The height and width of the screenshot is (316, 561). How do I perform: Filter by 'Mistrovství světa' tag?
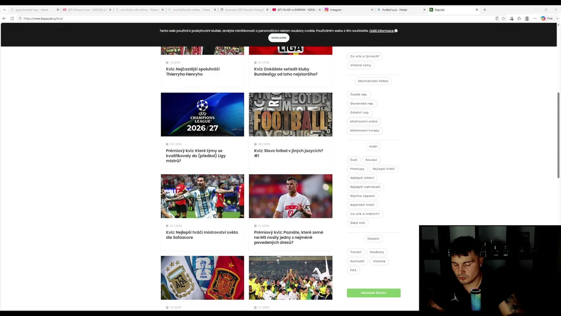click(x=364, y=122)
